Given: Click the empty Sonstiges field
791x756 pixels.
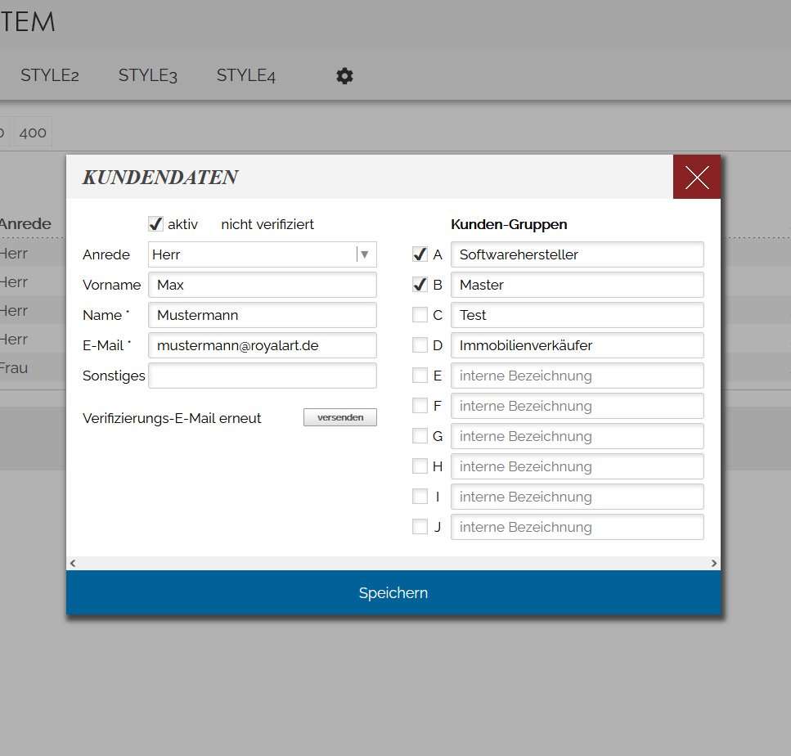Looking at the screenshot, I should pyautogui.click(x=262, y=376).
